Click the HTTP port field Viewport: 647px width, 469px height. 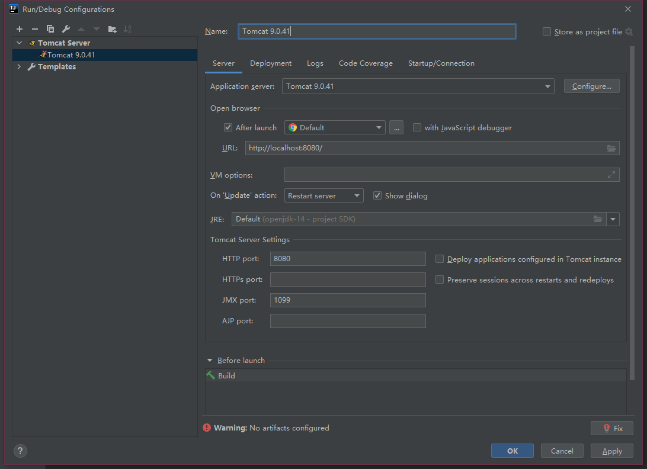(348, 259)
